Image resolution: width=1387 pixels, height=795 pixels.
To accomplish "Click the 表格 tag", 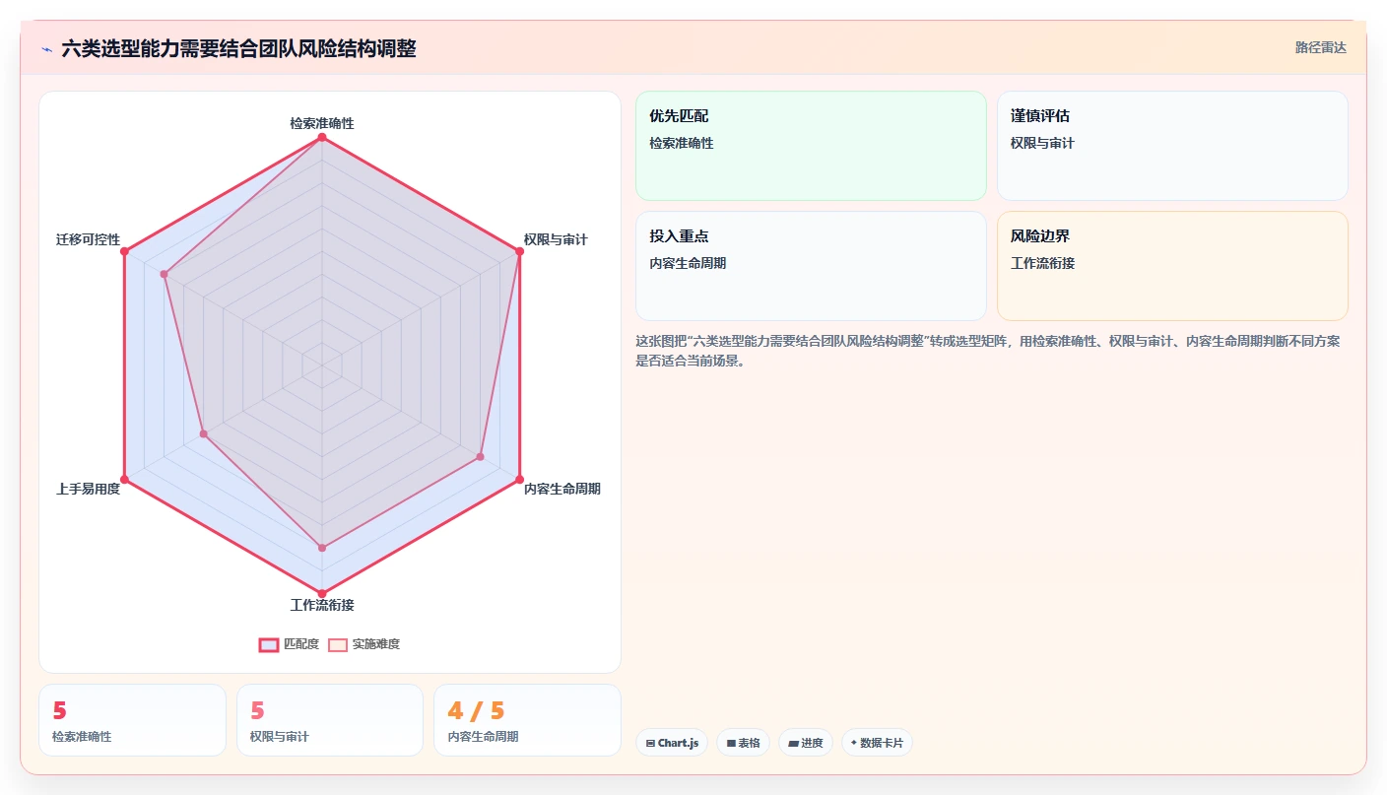I will point(743,743).
